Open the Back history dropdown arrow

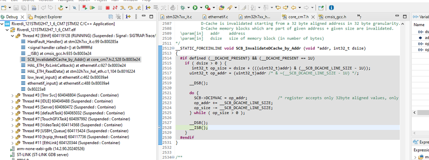point(300,8)
